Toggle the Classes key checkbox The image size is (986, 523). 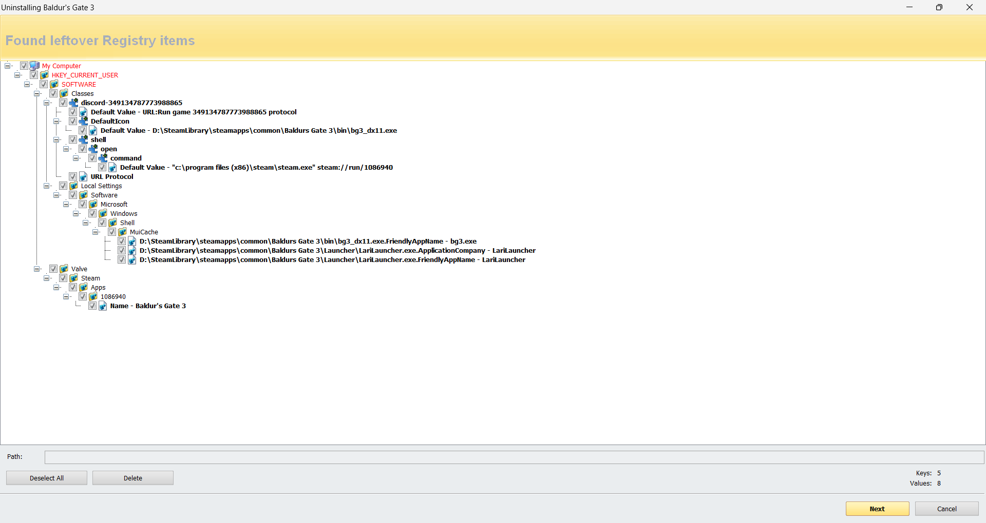tap(53, 93)
